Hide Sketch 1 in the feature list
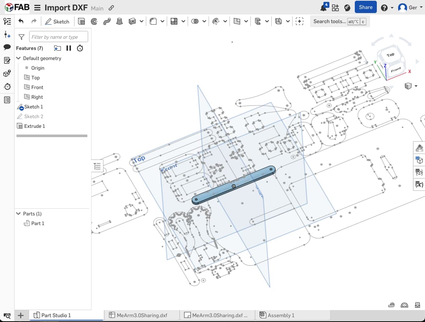 21,108
